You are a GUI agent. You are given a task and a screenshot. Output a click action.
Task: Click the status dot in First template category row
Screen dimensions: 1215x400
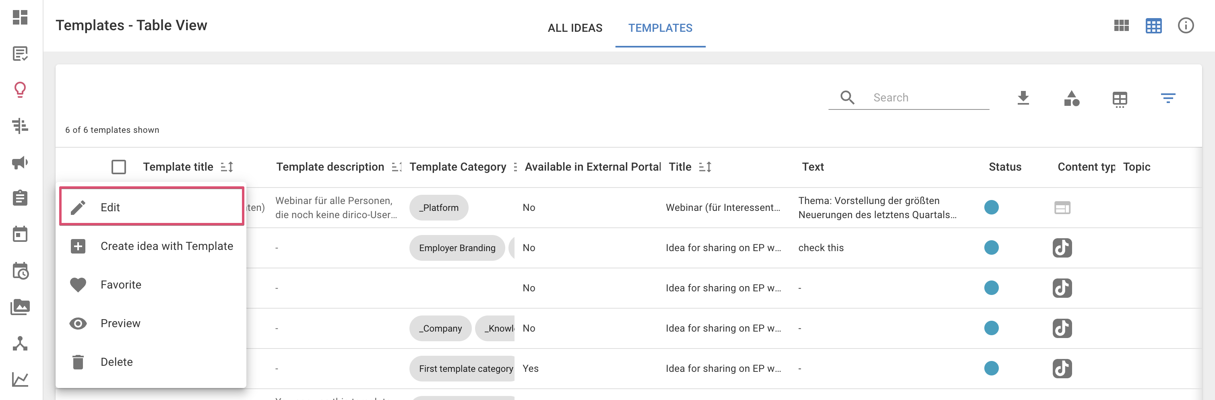(991, 368)
